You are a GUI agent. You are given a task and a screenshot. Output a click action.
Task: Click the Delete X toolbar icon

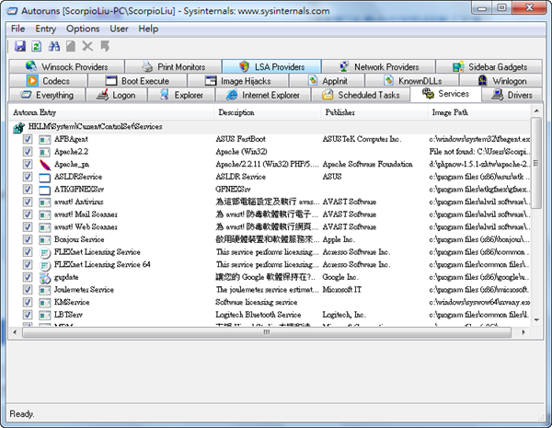[x=88, y=45]
